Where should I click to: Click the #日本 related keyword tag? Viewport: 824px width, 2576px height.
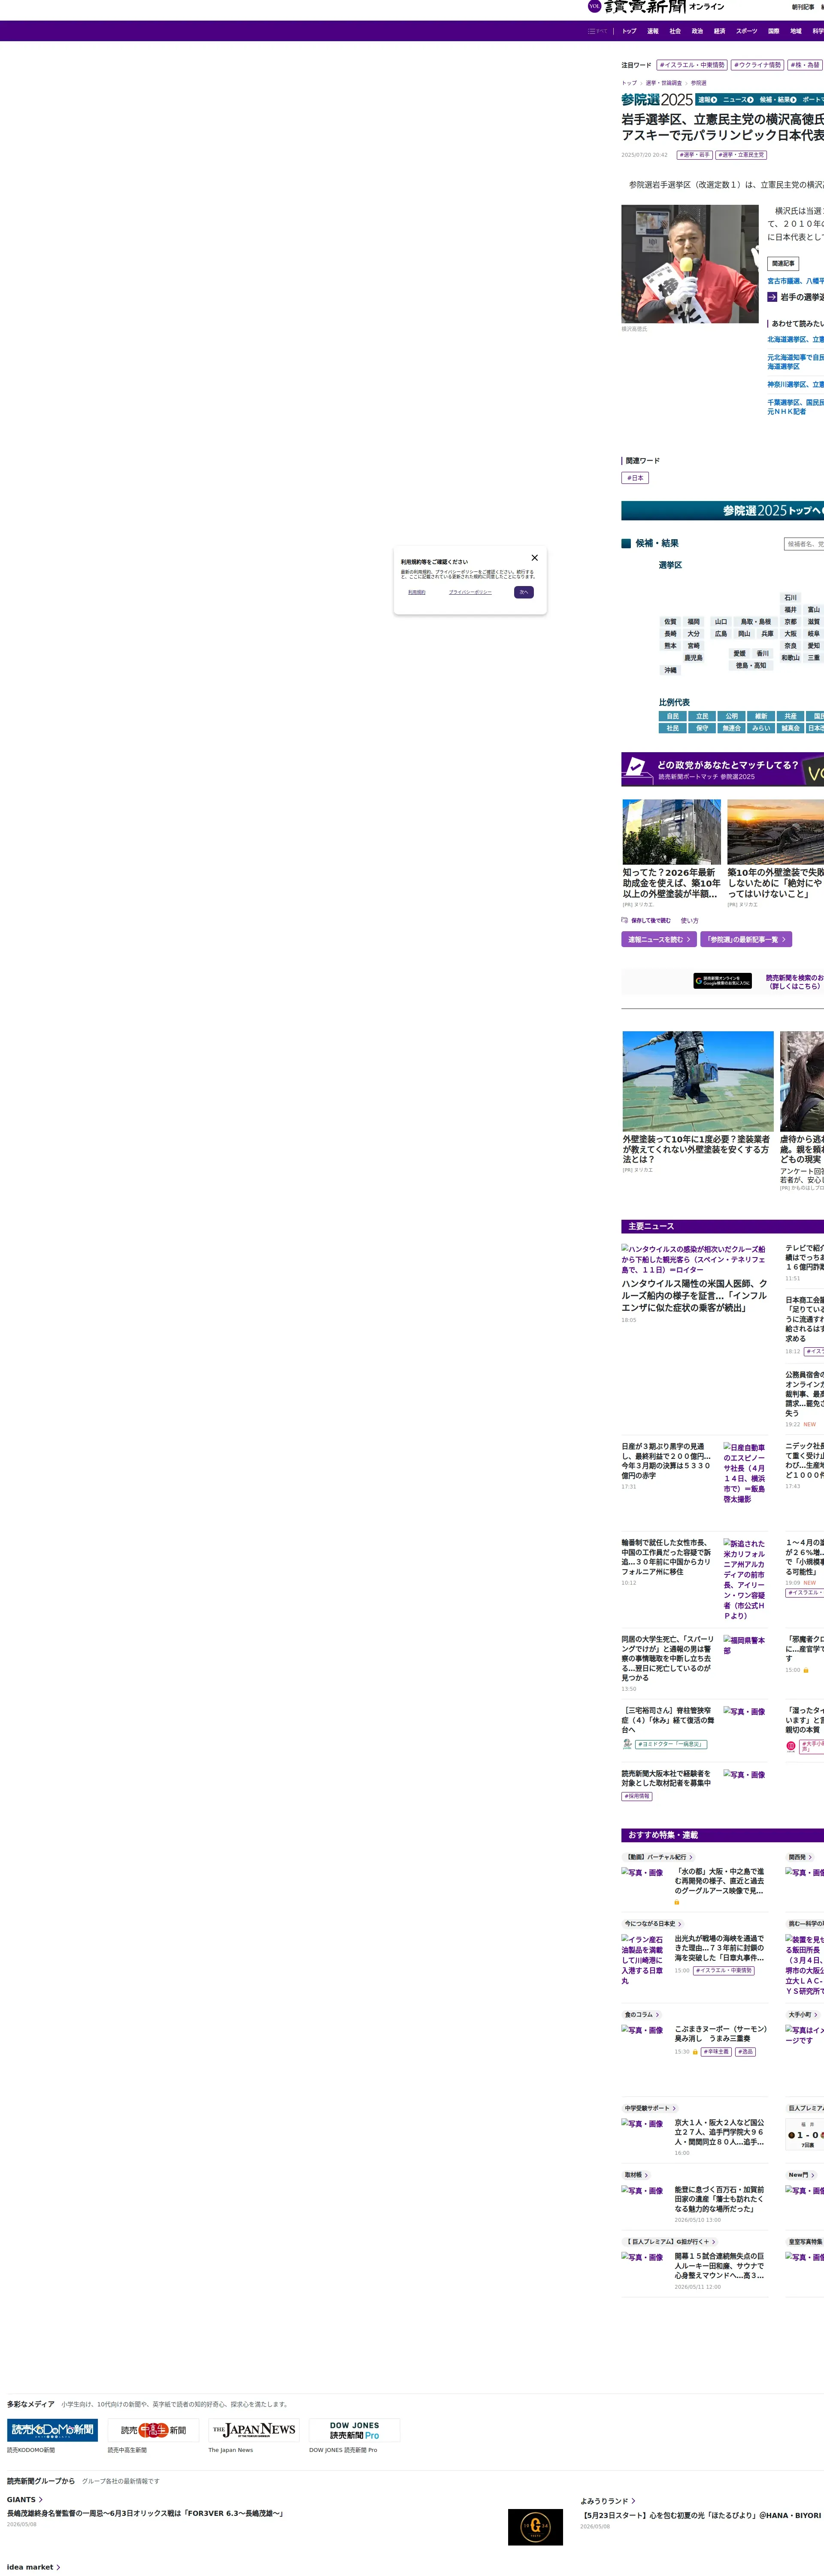click(x=635, y=478)
